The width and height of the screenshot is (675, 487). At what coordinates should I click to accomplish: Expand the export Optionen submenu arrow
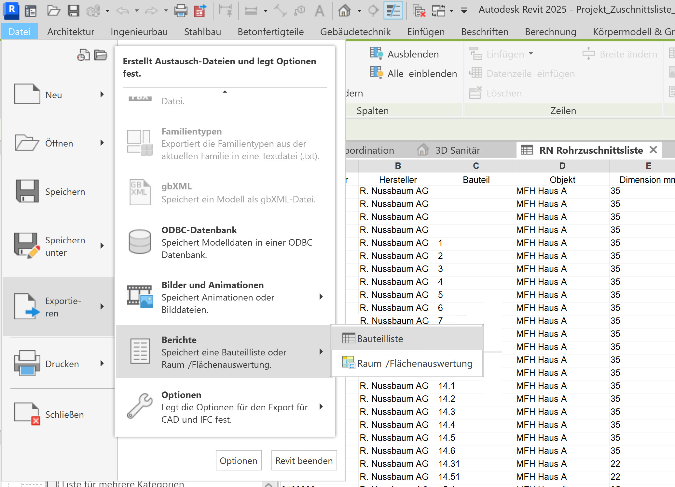tap(321, 406)
